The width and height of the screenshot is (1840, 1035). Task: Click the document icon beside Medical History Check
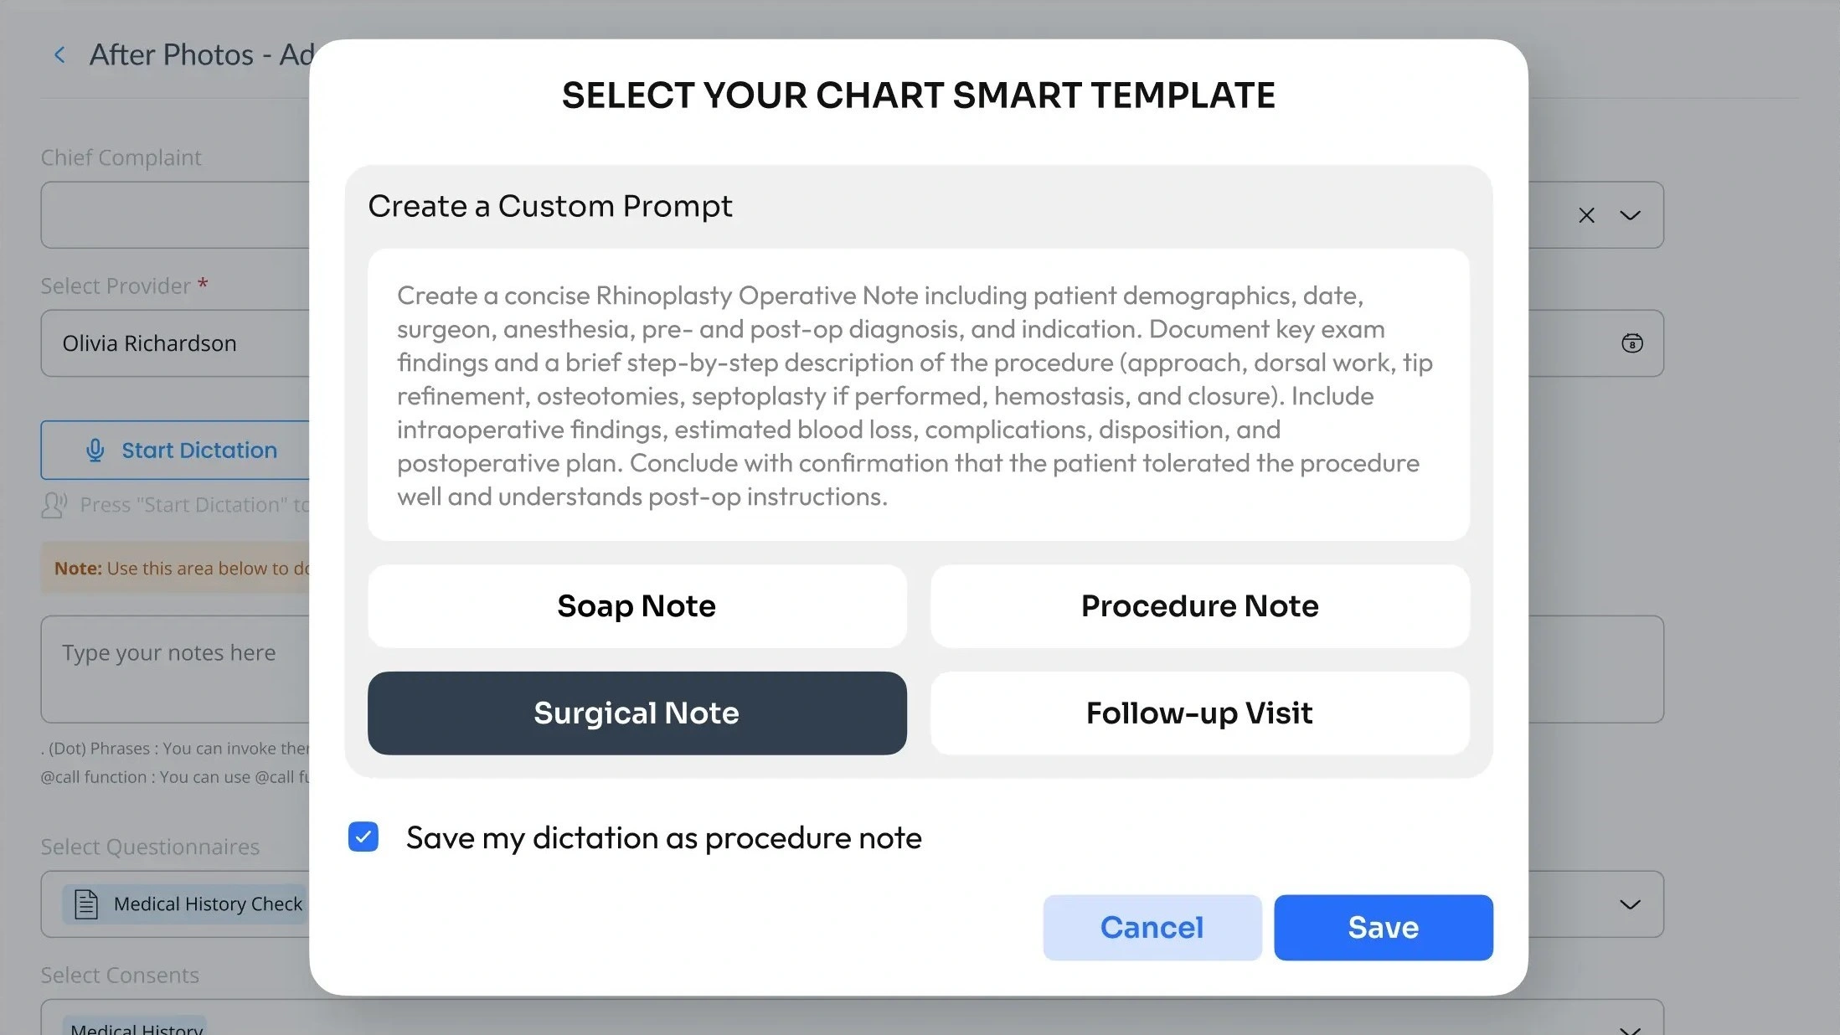pos(86,904)
